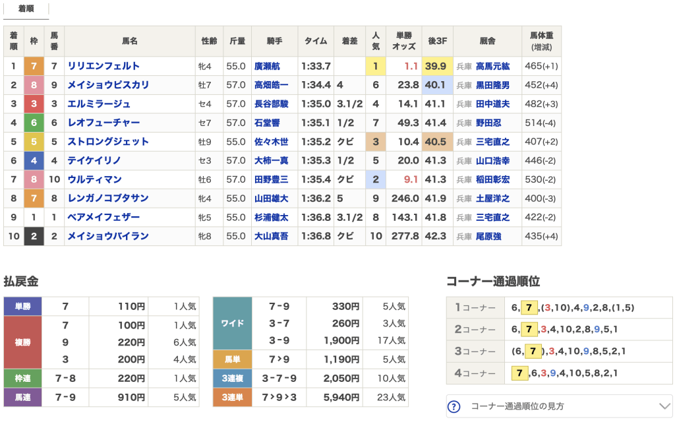Open horse レオフューチャー page

pos(103,123)
